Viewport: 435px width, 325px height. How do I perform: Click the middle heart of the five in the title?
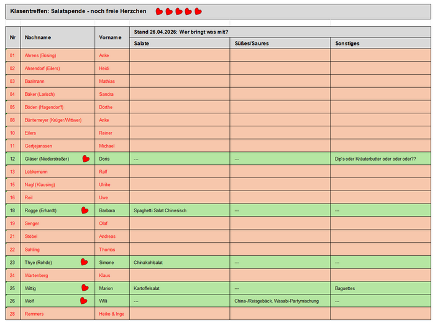(x=179, y=11)
